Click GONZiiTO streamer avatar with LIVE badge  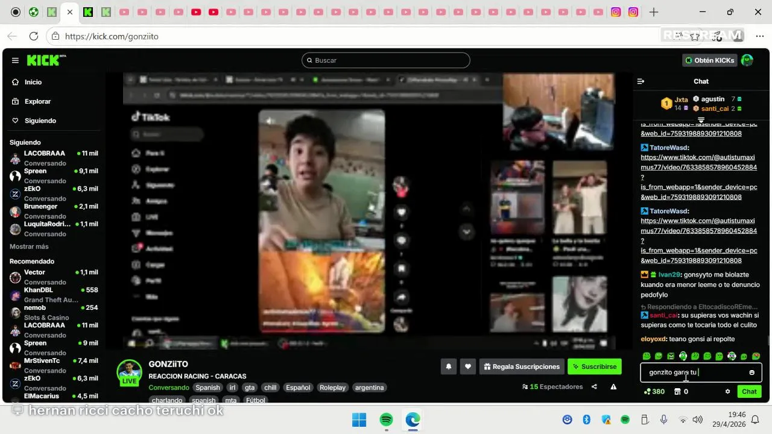[x=129, y=373]
